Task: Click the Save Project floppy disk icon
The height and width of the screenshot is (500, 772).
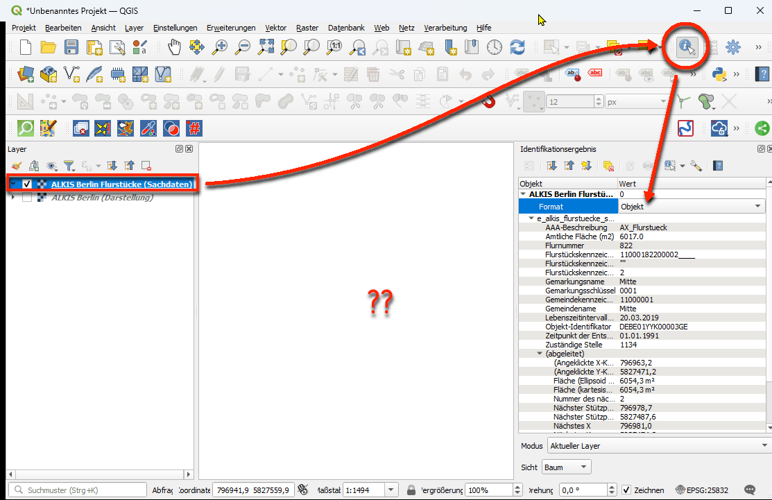Action: pos(71,47)
